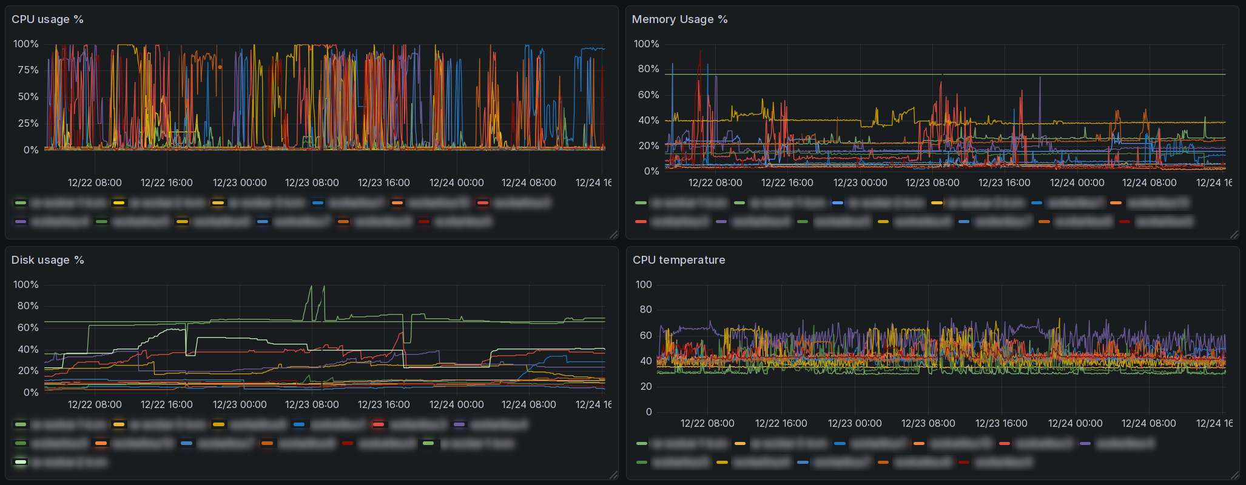The width and height of the screenshot is (1246, 485).
Task: Click the Disk usage panel resize handle
Action: coord(613,475)
